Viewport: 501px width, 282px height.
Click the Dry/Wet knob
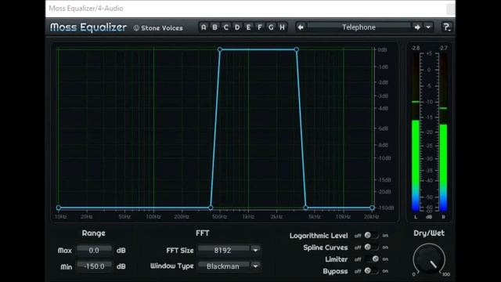pos(429,259)
